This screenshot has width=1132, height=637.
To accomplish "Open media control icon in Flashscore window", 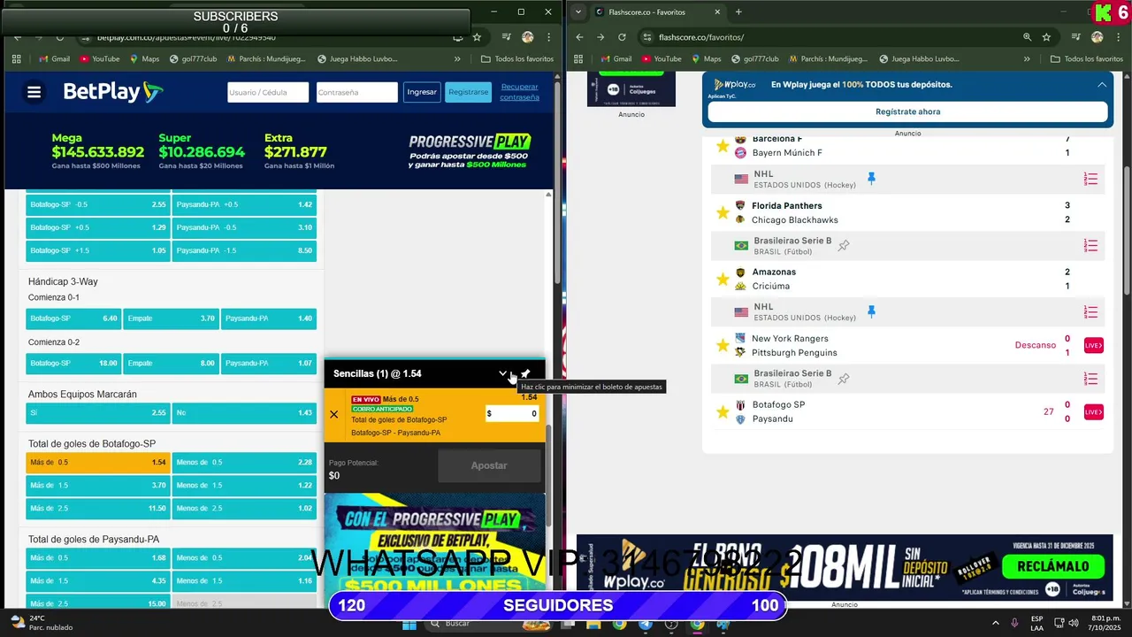I will pyautogui.click(x=1075, y=37).
